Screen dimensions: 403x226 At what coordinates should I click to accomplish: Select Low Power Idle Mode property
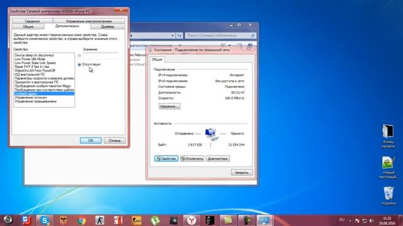(x=44, y=59)
